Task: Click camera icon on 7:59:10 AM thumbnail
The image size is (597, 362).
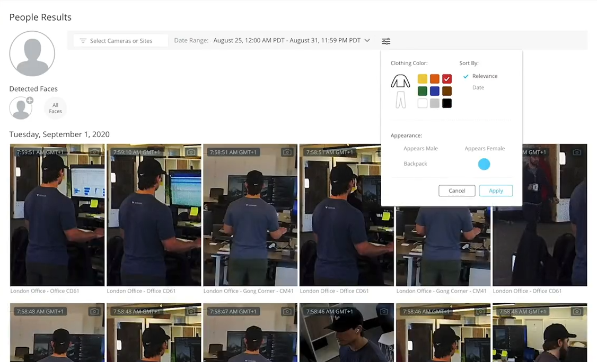Action: pos(191,152)
